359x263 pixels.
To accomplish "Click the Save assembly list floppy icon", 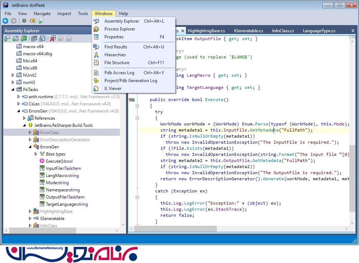I will pos(43,39).
